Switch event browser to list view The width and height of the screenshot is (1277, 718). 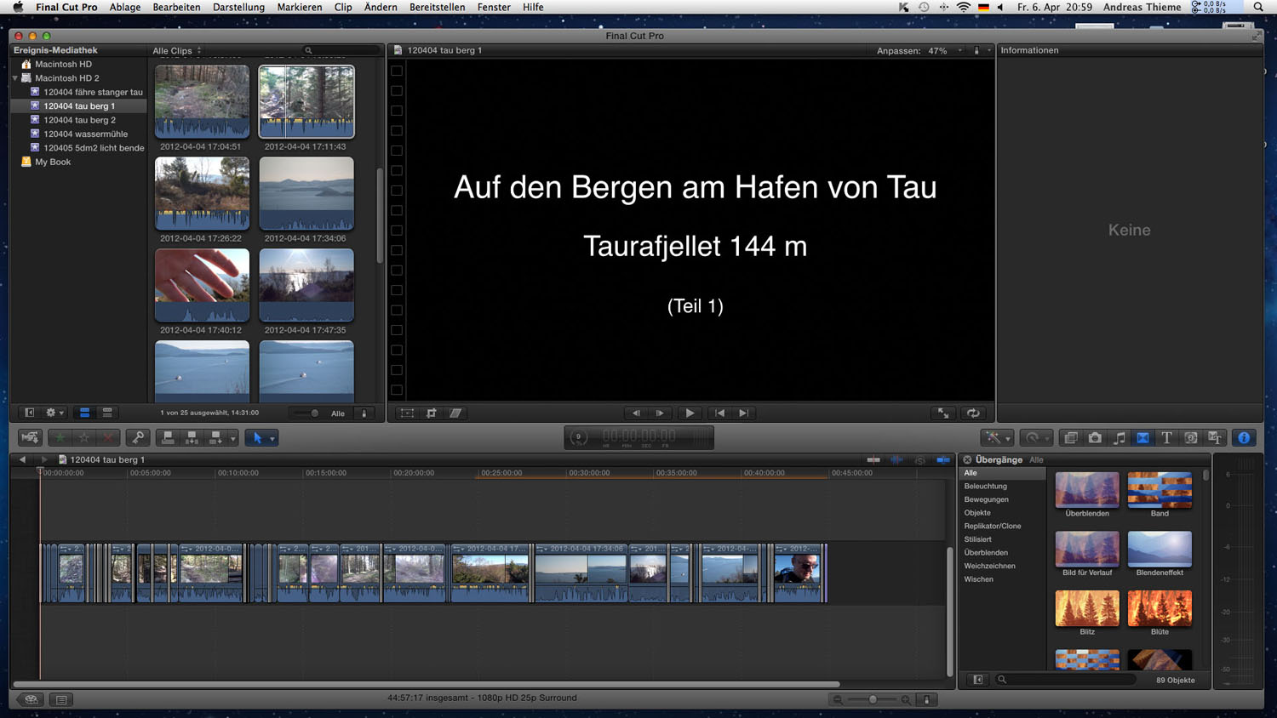click(107, 413)
